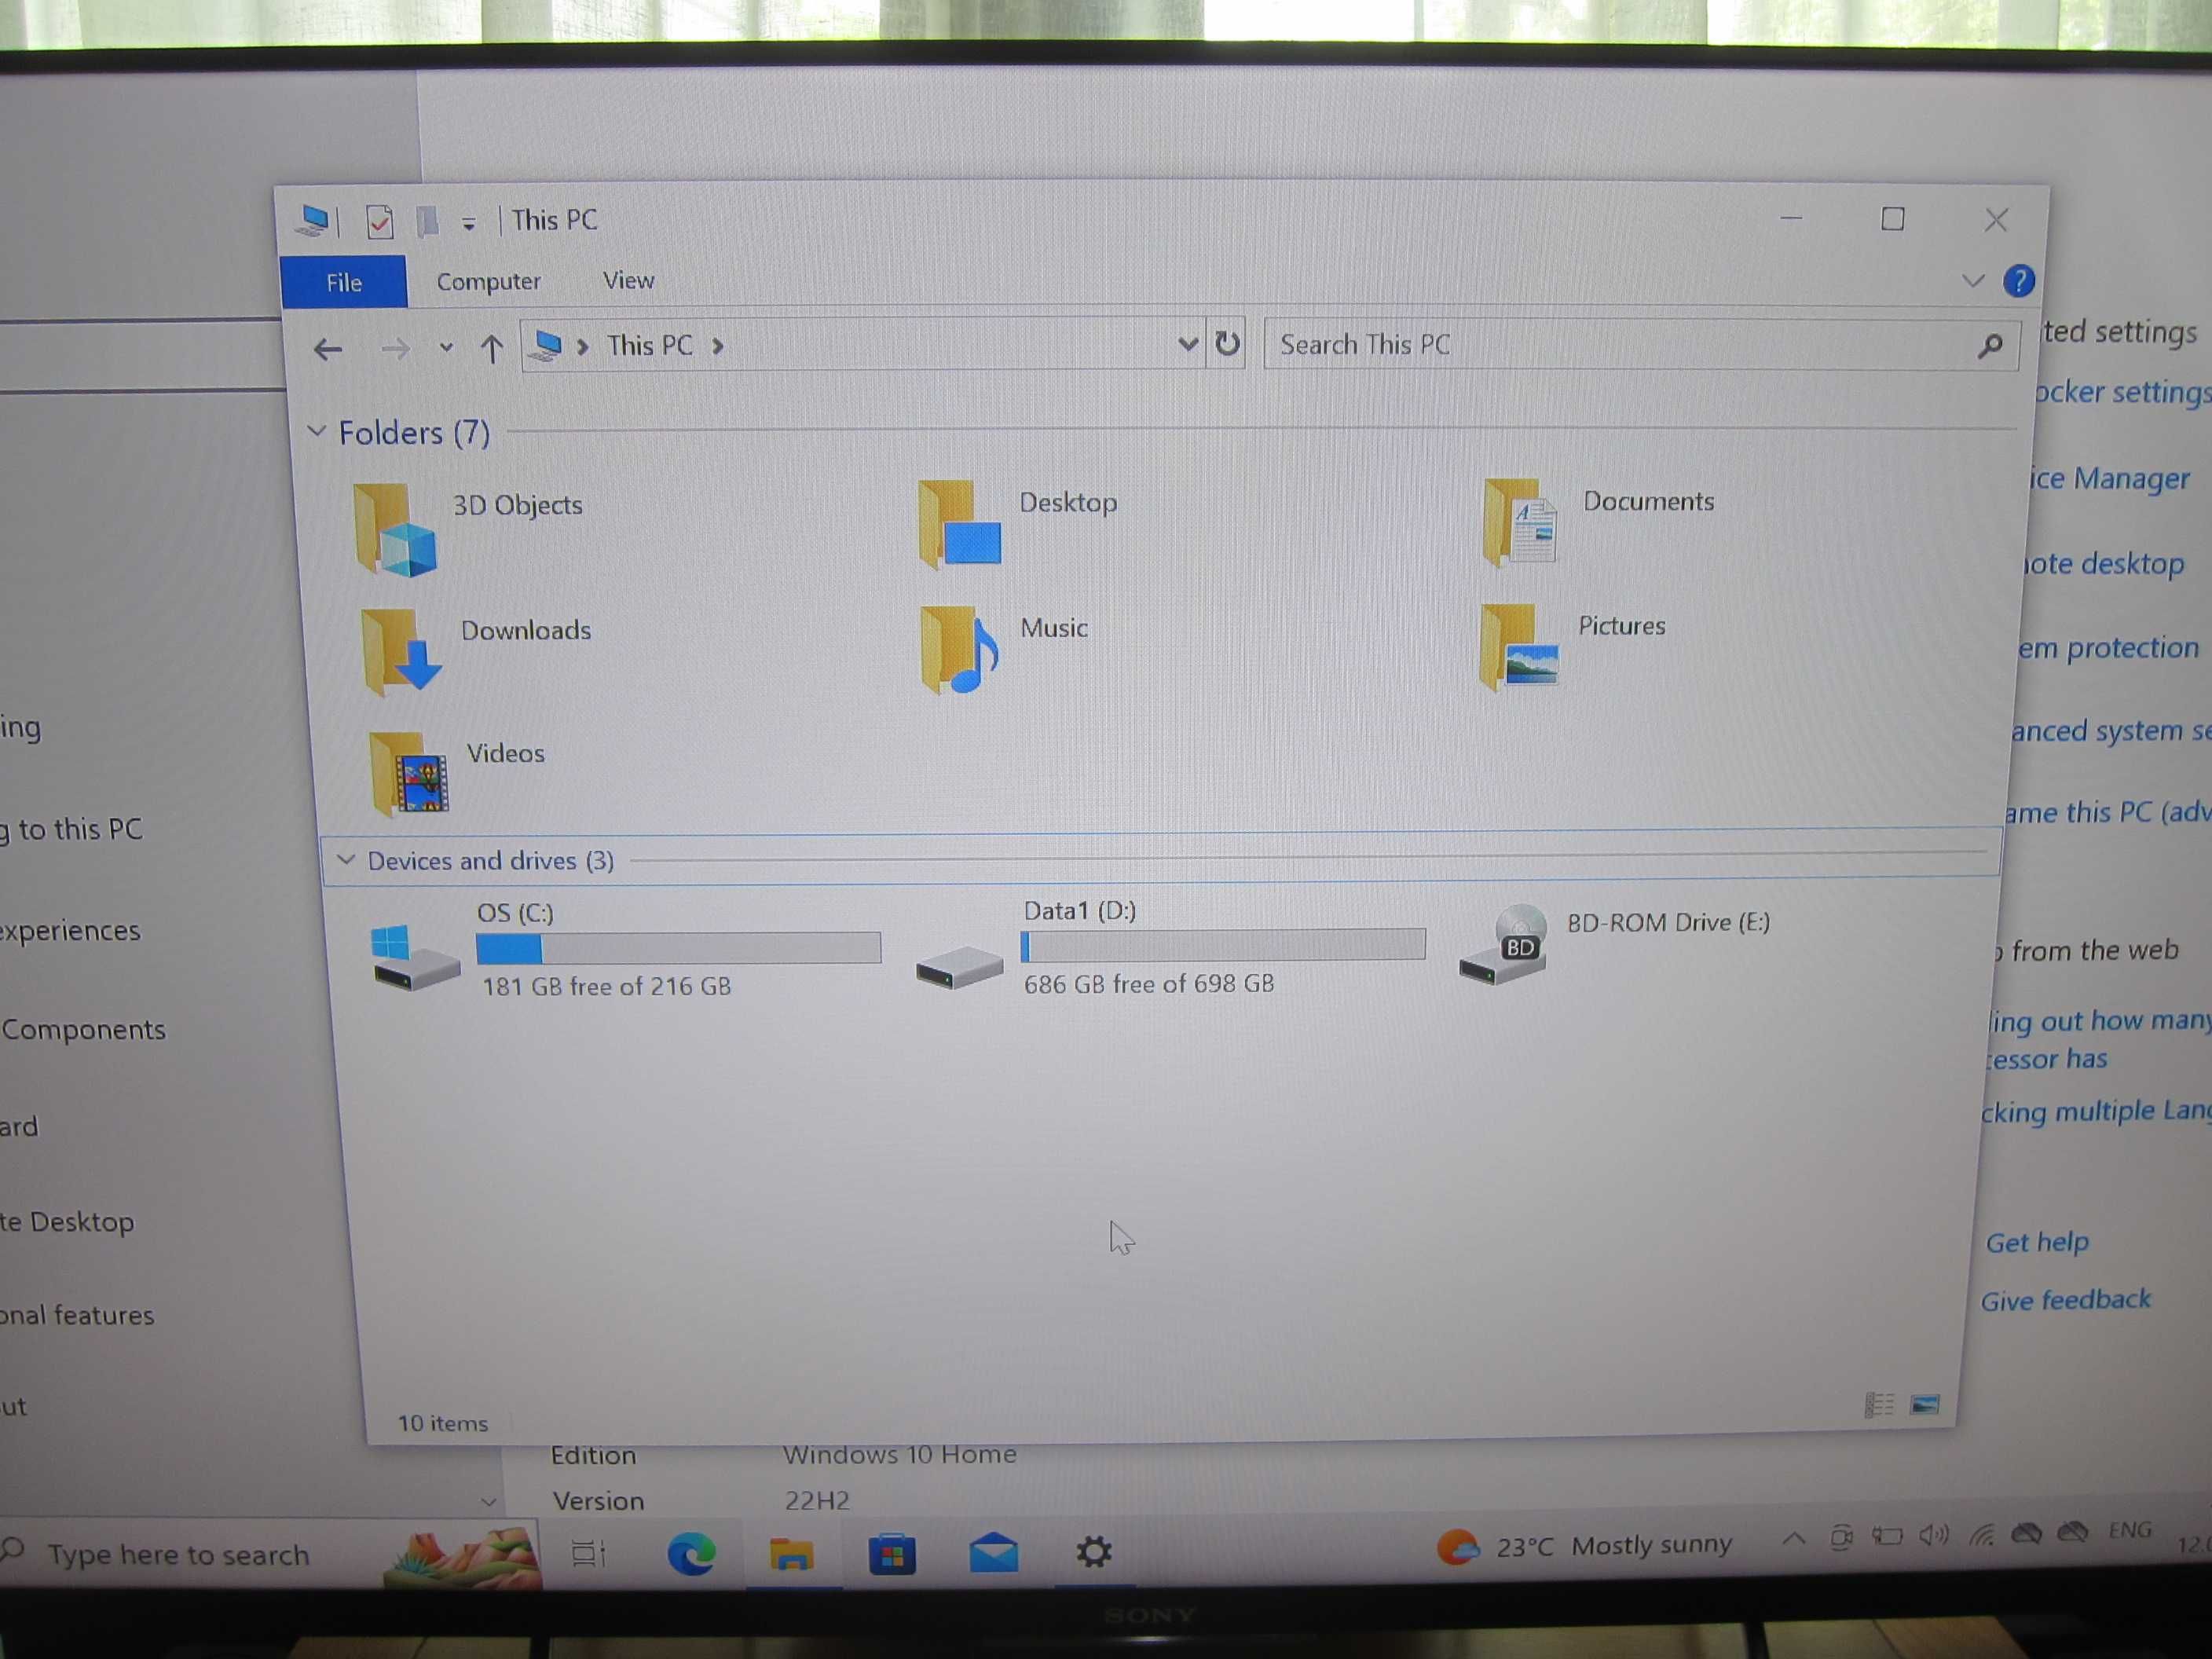Open the Pictures folder
The width and height of the screenshot is (2212, 1659).
1573,646
